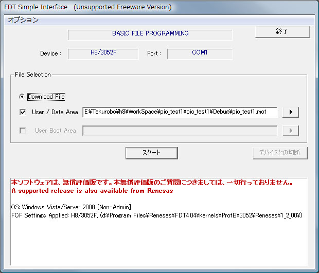The image size is (319, 273).
Task: Click the 終了 exit button
Action: pyautogui.click(x=282, y=32)
